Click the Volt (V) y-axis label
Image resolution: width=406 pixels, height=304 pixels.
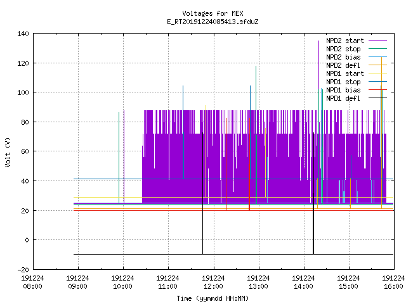8,152
